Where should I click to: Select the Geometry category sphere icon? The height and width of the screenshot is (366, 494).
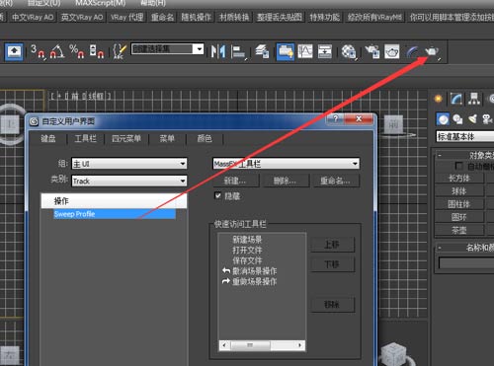(x=443, y=119)
